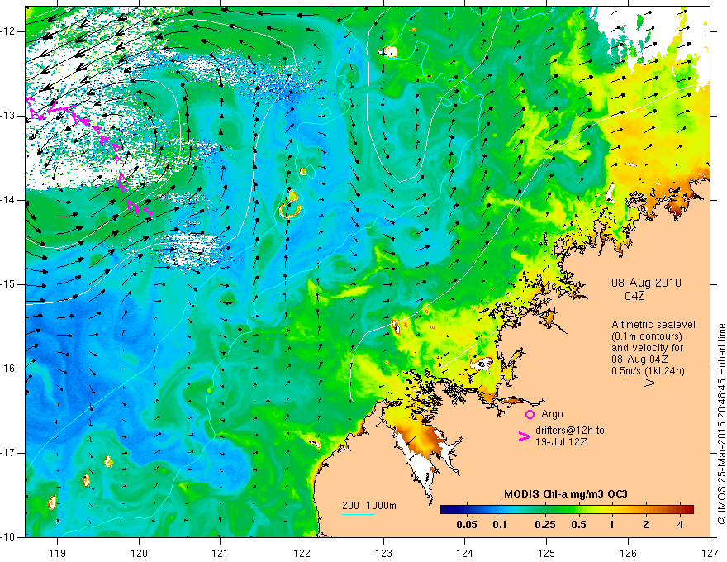Screen dimensions: 727x562
Task: Select the "19-Jul 12Z" legend text
Action: tap(561, 442)
